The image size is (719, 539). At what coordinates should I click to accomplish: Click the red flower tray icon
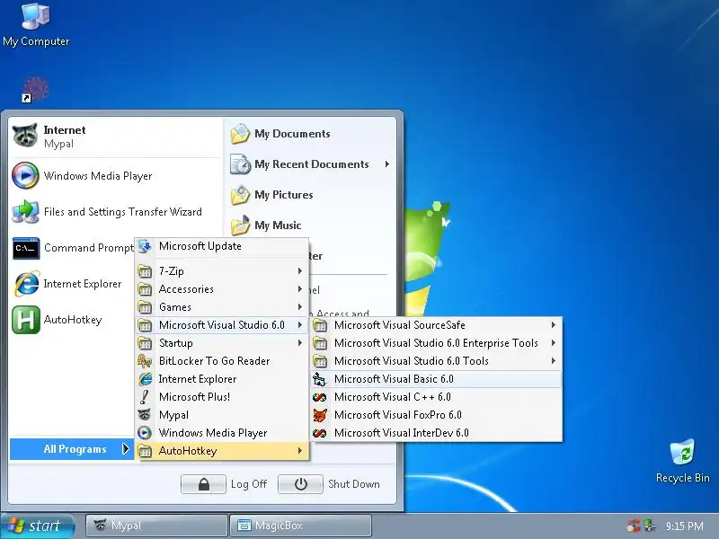(635, 526)
